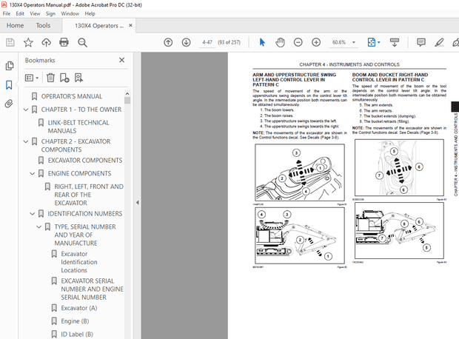Click the zoom percentage field 60.6%
This screenshot has height=339, width=459.
click(x=339, y=42)
